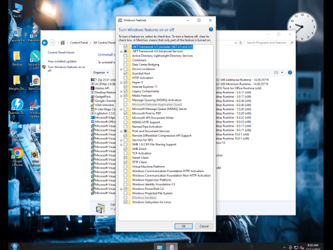Open the Backup folder on desktop
This screenshot has width=333, height=250.
[x=17, y=59]
